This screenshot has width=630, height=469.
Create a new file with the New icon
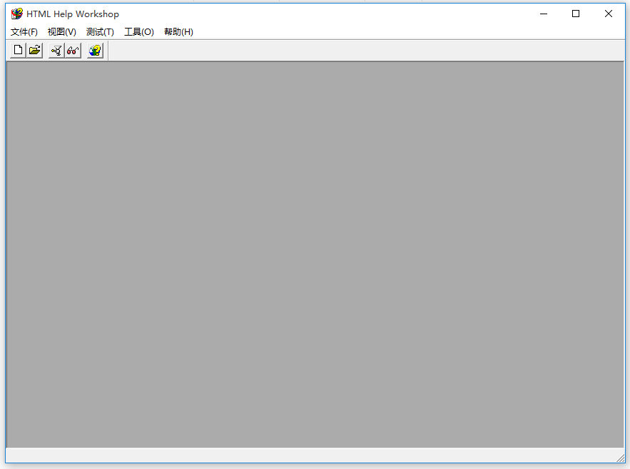tap(17, 50)
